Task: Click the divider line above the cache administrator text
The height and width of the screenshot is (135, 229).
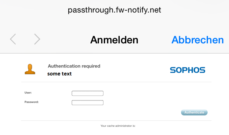Action: coord(116,120)
